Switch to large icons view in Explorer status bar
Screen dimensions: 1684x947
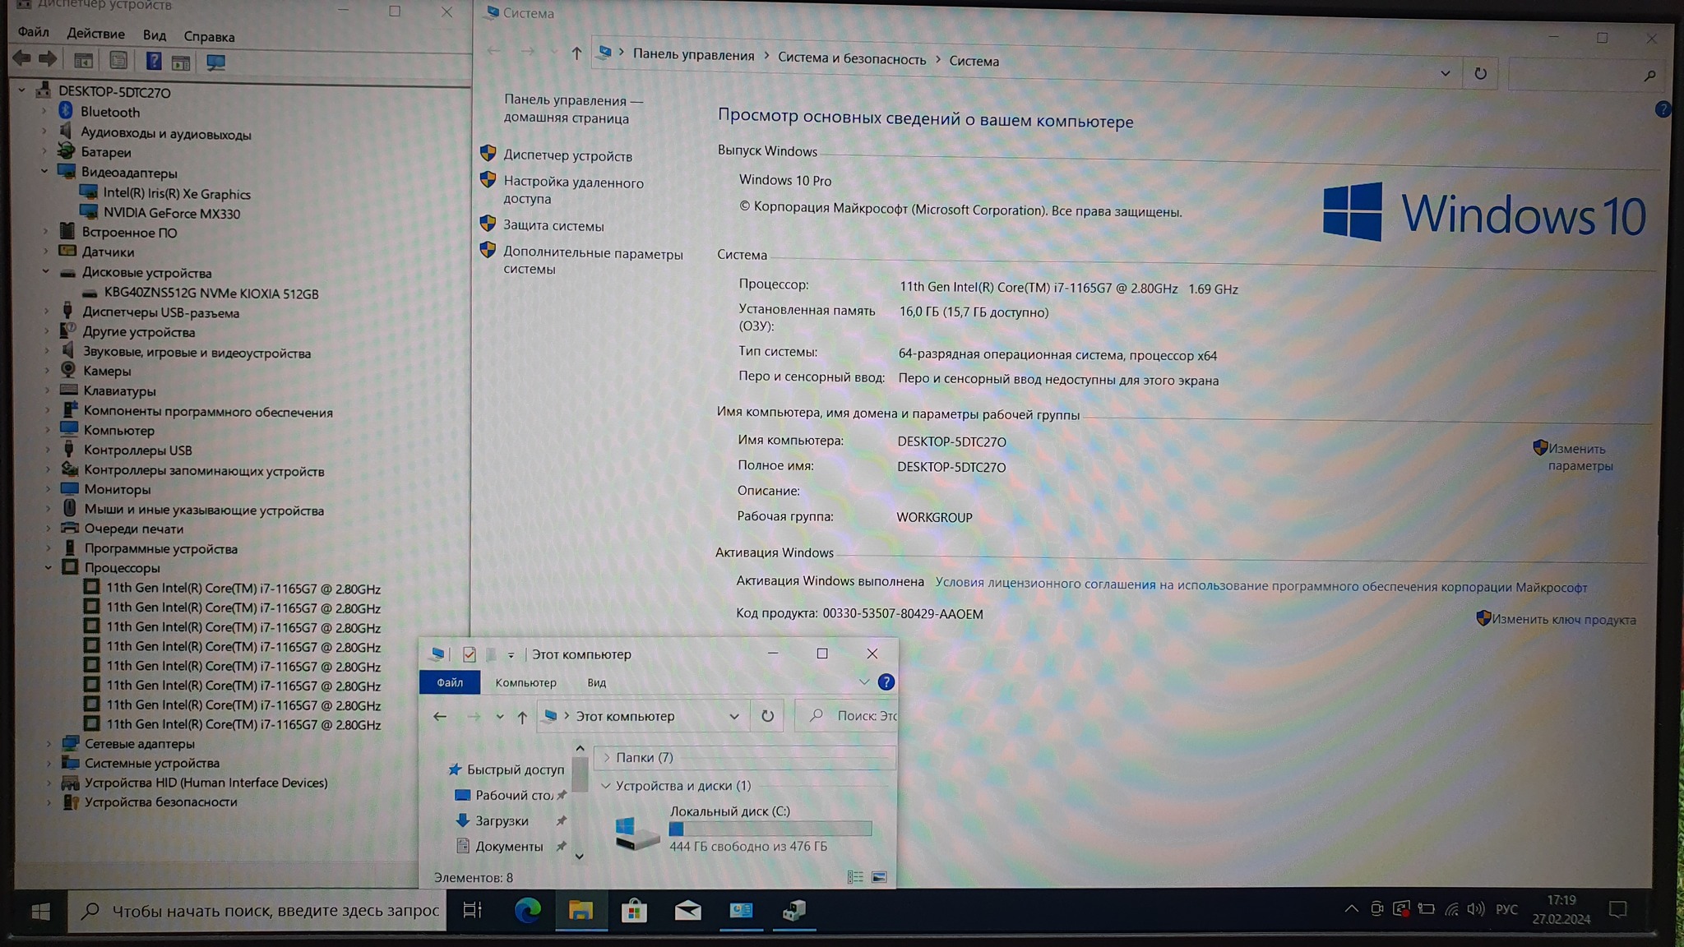pos(879,877)
